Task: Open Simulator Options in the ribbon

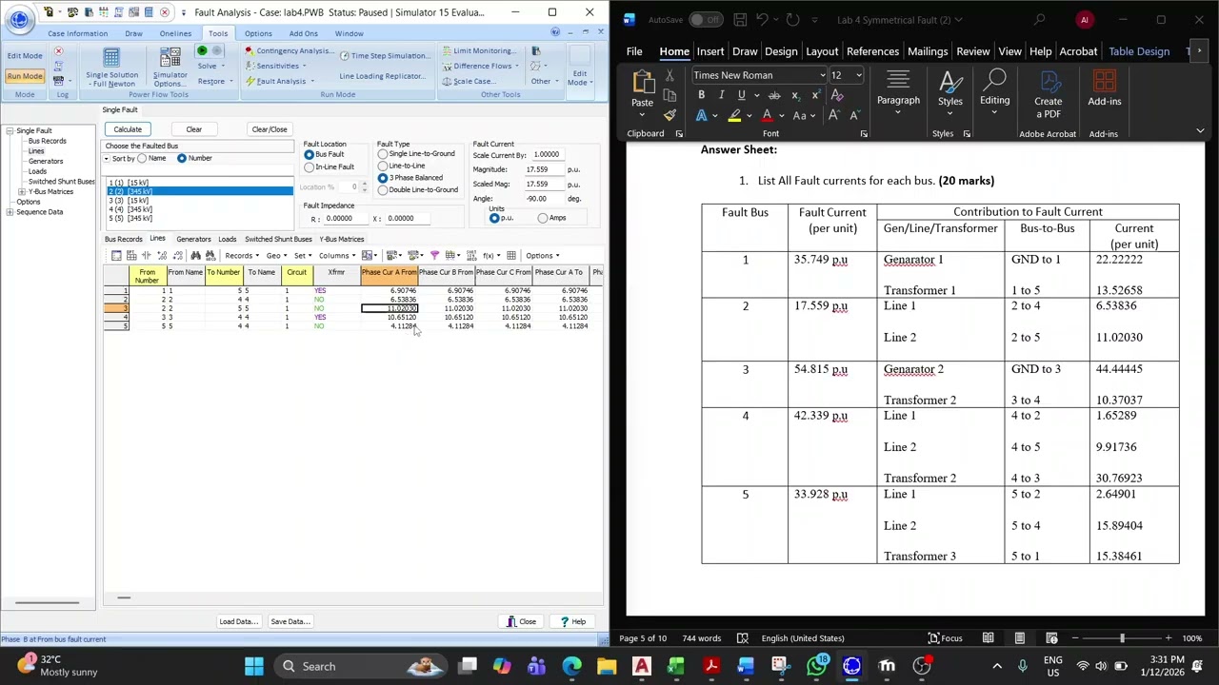Action: tap(170, 68)
